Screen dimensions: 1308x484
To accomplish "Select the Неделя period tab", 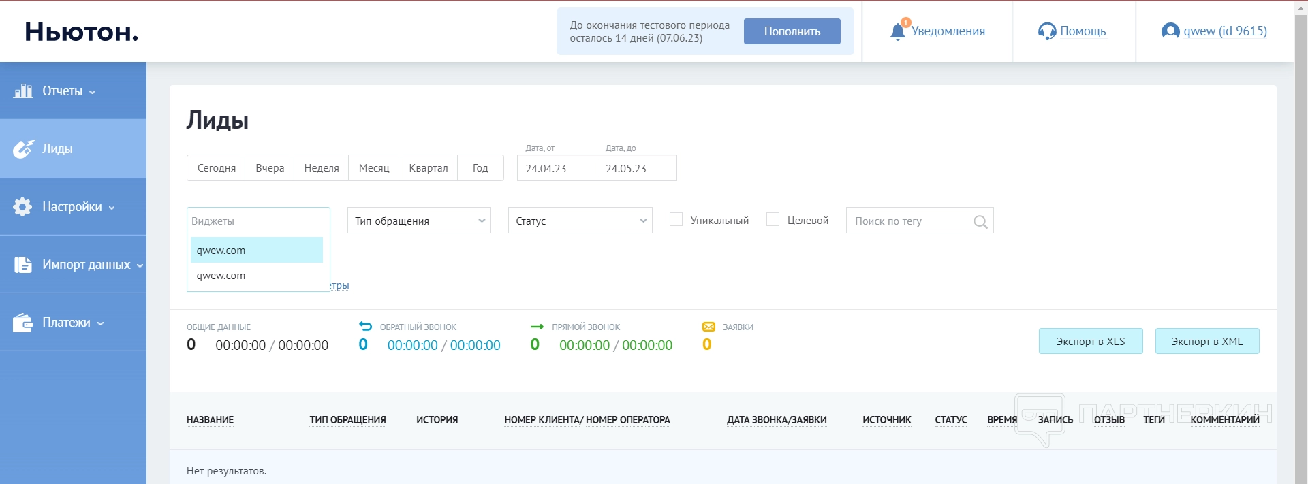I will (x=321, y=168).
